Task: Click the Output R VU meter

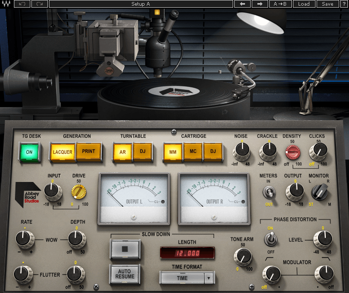Action: click(214, 198)
